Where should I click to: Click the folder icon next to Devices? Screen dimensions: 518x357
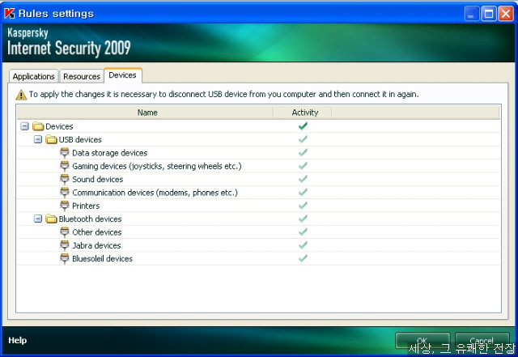tap(38, 126)
